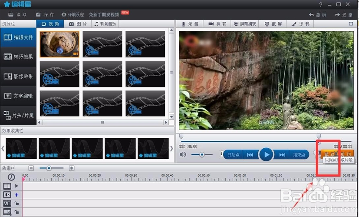
Task: Click the 保存 save button
Action: click(45, 14)
